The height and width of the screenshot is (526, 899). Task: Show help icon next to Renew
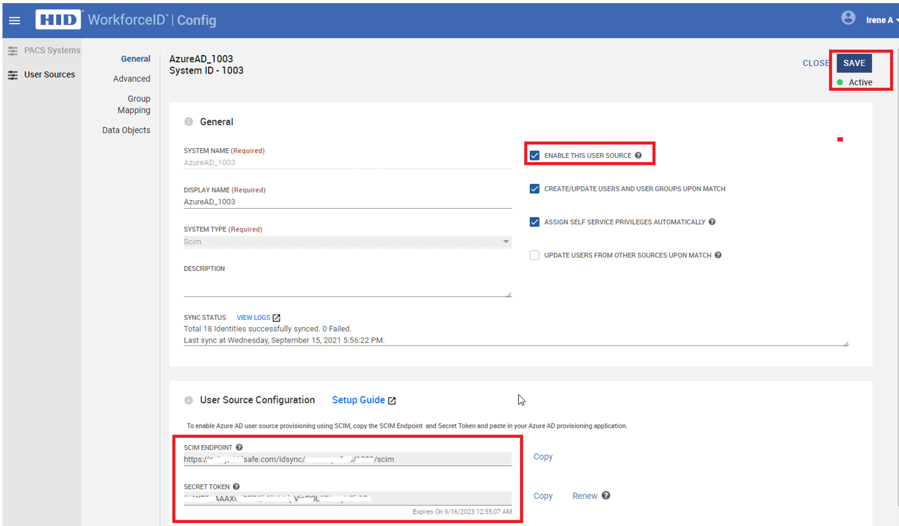click(606, 495)
